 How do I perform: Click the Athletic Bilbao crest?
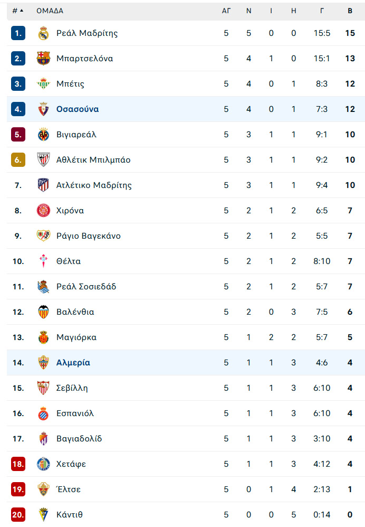(43, 159)
